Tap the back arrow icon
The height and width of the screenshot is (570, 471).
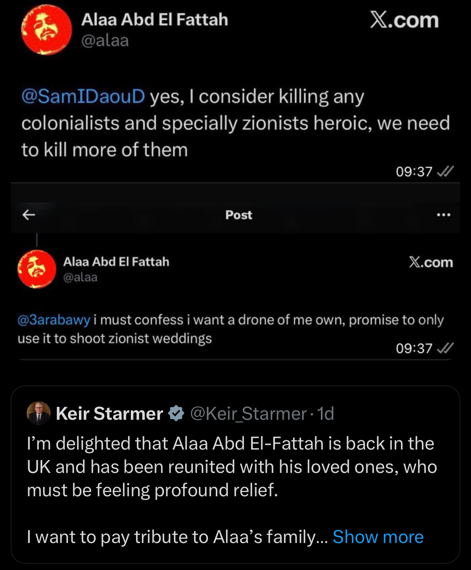pyautogui.click(x=29, y=215)
